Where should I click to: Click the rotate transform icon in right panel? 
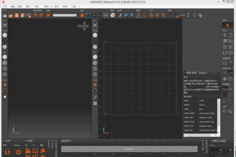tap(230, 35)
